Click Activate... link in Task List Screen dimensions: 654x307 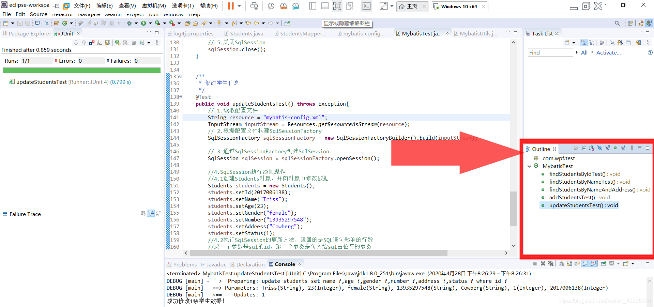click(x=608, y=52)
